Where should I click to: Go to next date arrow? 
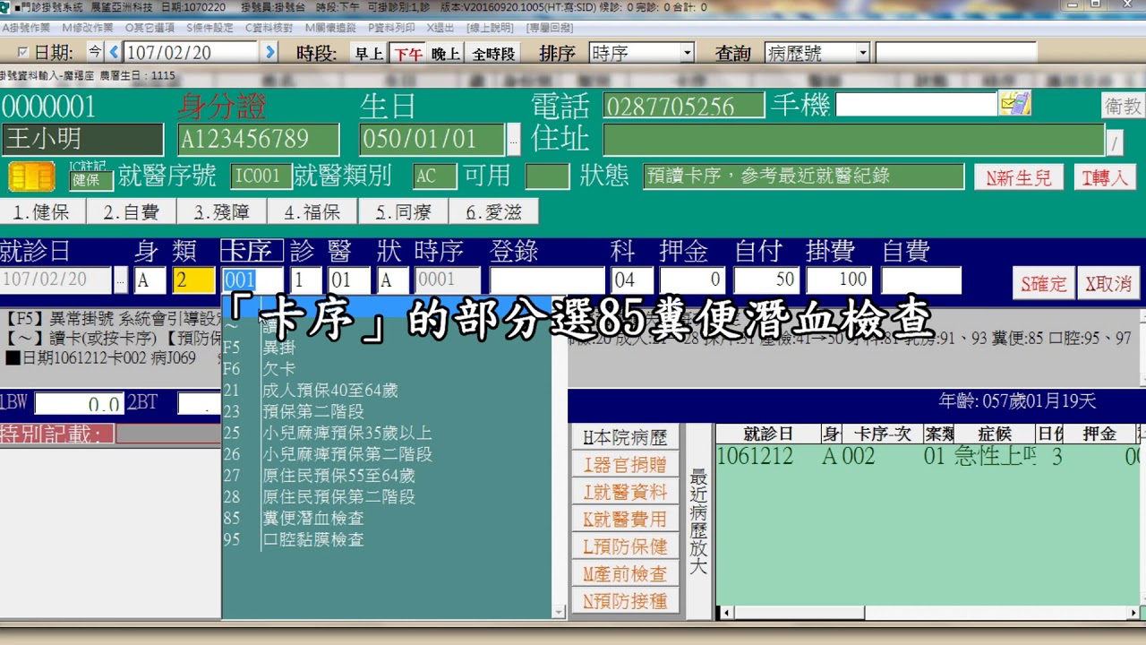(270, 52)
